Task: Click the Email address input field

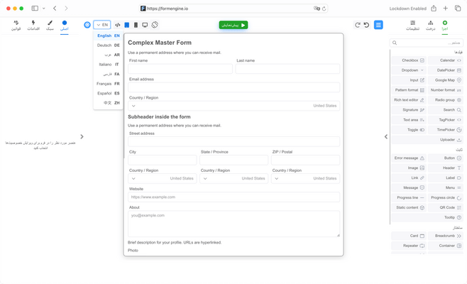Action: 233,87
